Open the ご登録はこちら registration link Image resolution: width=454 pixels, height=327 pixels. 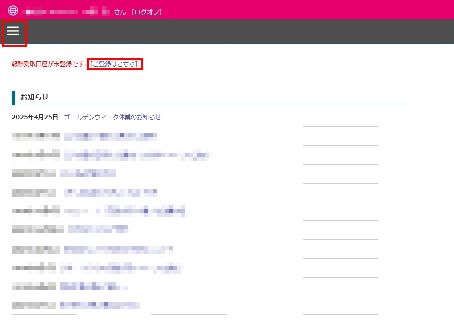[x=114, y=64]
